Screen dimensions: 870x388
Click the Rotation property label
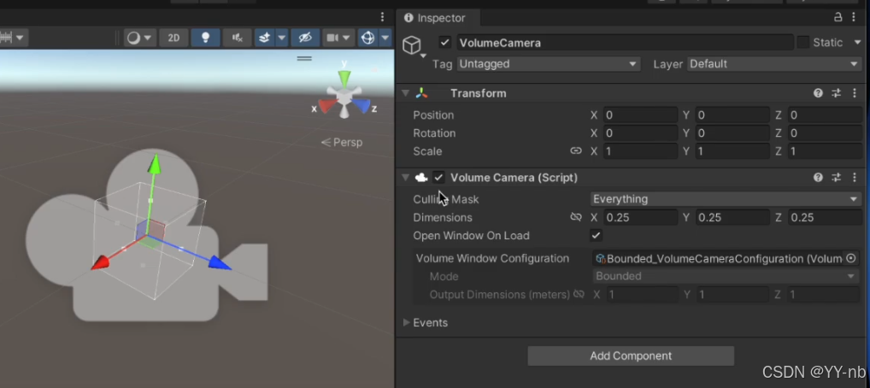[434, 133]
